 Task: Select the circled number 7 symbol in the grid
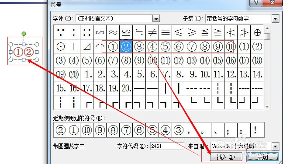(192, 46)
